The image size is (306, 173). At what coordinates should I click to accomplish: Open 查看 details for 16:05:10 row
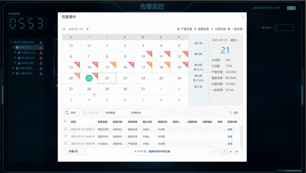click(230, 144)
